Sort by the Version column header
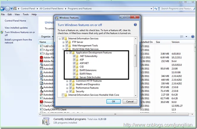This screenshot has width=197, height=129. click(x=182, y=42)
